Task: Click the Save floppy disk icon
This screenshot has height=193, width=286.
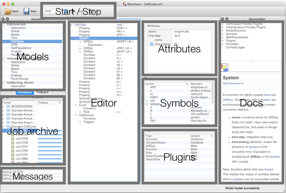Action: 27,11
